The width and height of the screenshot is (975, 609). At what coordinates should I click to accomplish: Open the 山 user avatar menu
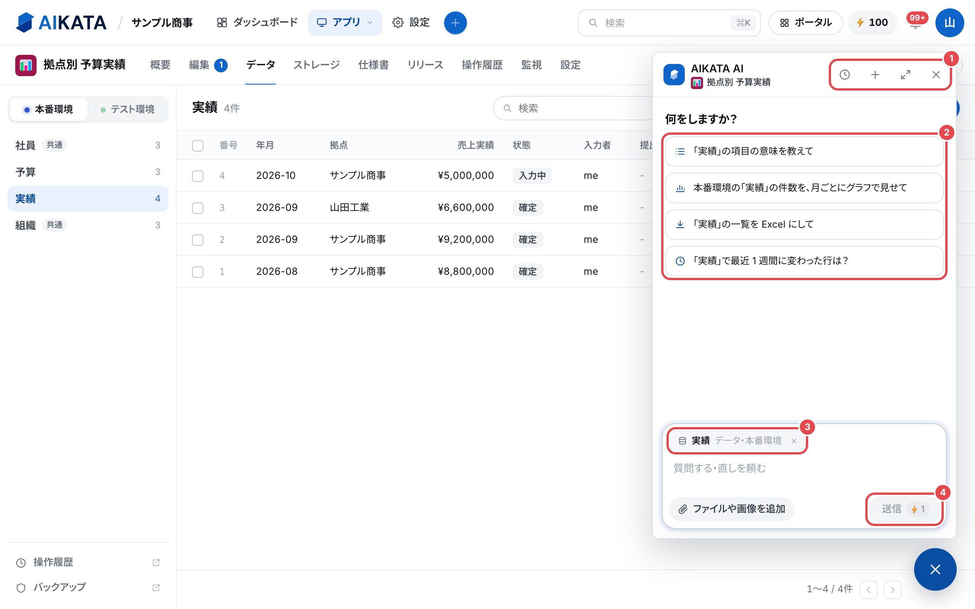949,23
